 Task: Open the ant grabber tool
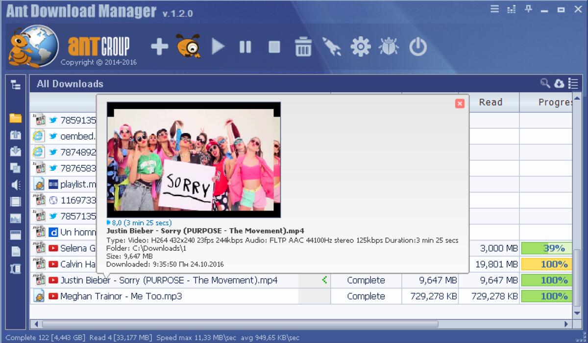coord(188,47)
